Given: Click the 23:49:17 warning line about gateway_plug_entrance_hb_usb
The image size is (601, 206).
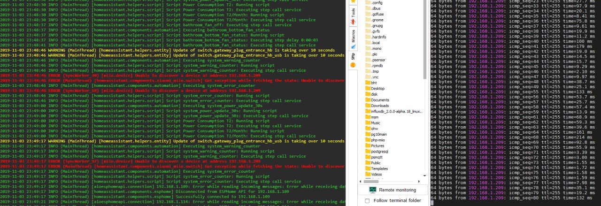Looking at the screenshot, I should [172, 141].
